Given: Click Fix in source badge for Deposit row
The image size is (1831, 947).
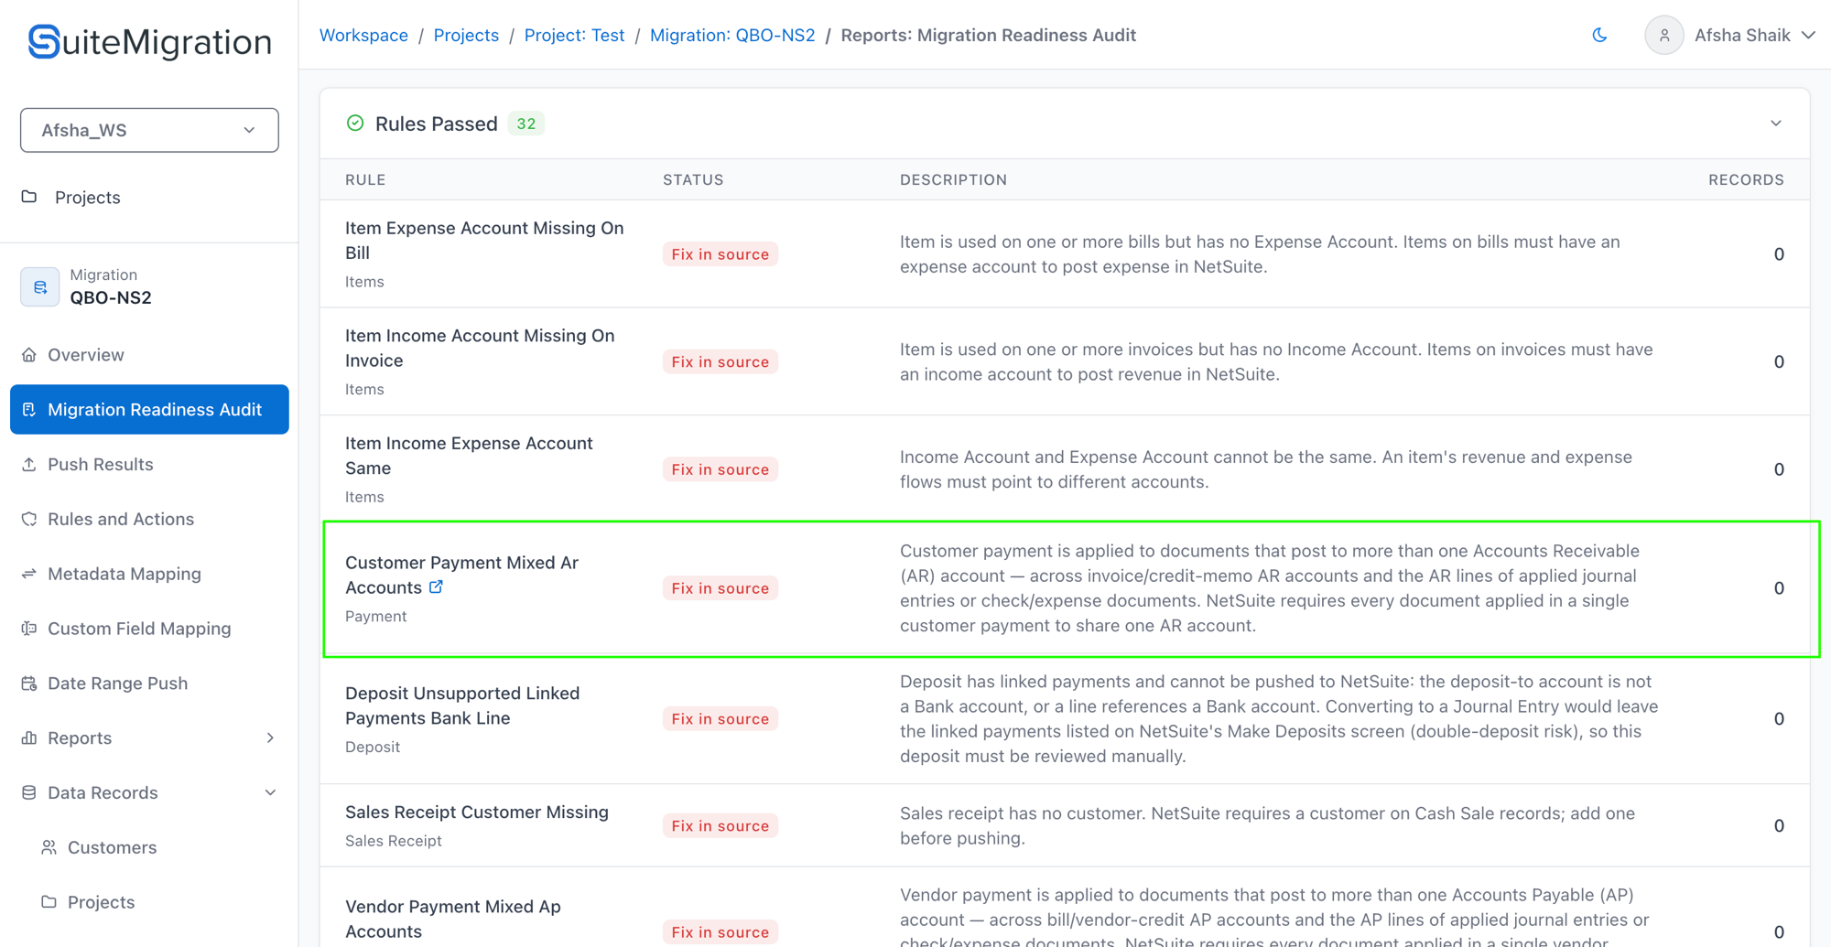Looking at the screenshot, I should (720, 719).
